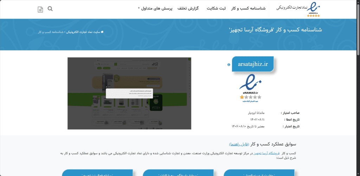Click the validity text معتبر تا تاریخ
This screenshot has width=360, height=176.
click(248, 126)
